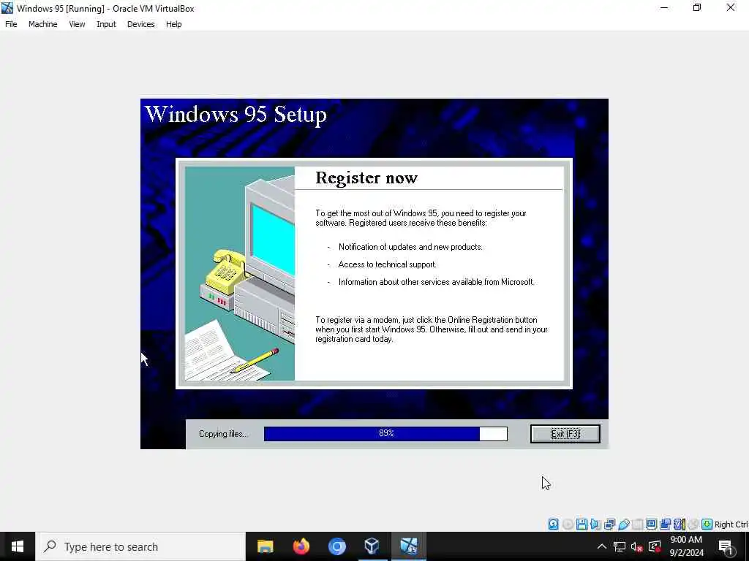Click the VirtualBox network adapter status icon
The width and height of the screenshot is (749, 561).
(x=609, y=524)
